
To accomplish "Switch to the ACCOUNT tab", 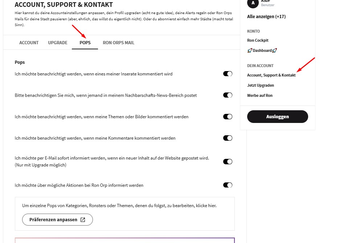I will [29, 43].
